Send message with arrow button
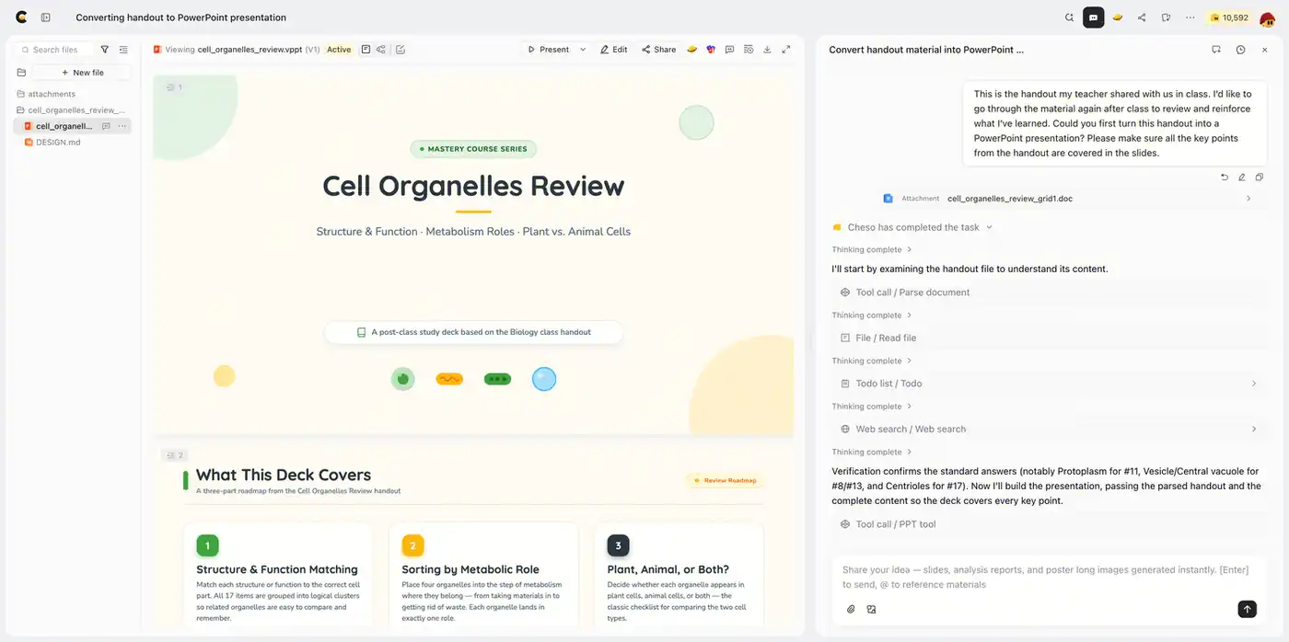This screenshot has height=642, width=1289. point(1247,609)
